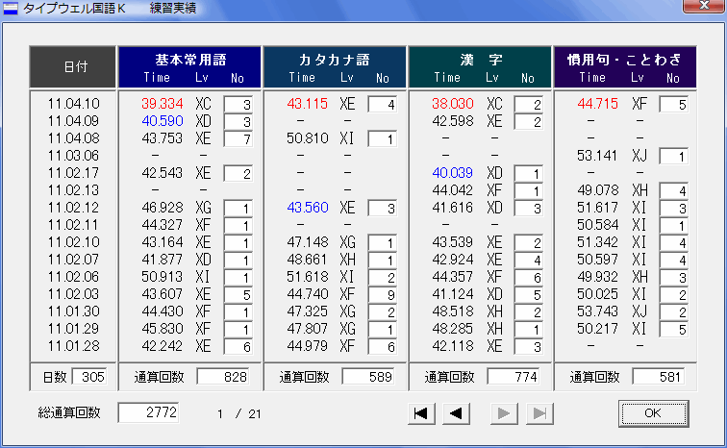Click time value 50.913
727x448 pixels.
[x=163, y=277]
